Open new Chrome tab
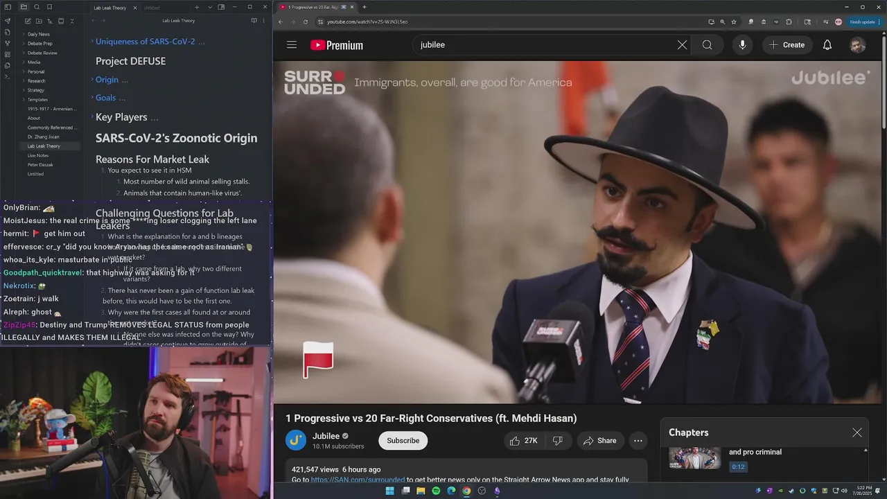Screen dimensions: 887x499 (x=365, y=7)
